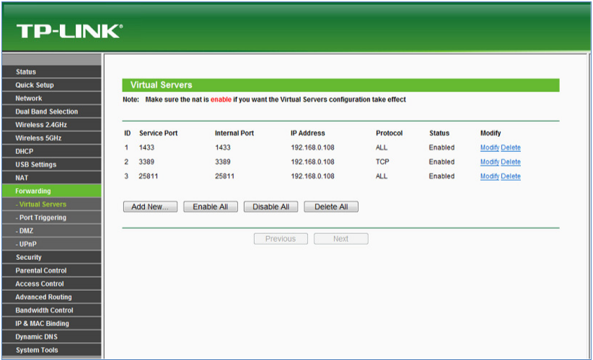Screen dimensions: 593x360
Task: Open Access Control page
Action: [x=52, y=284]
